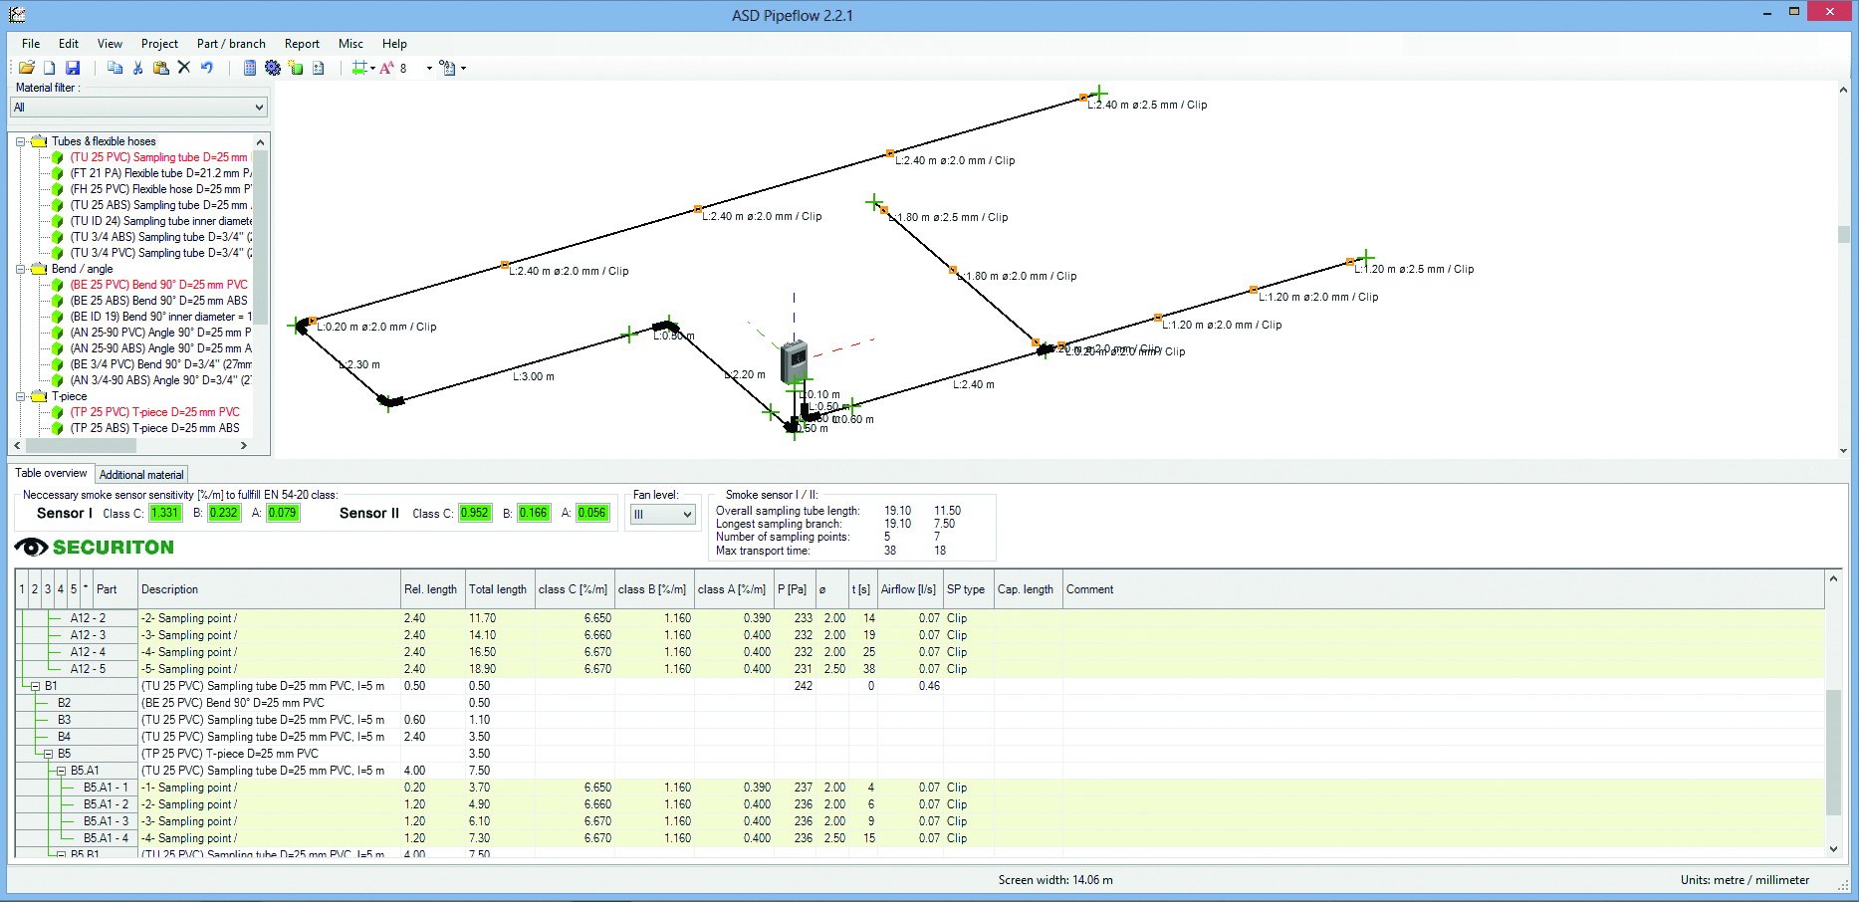The image size is (1859, 902).
Task: Click the Description column header
Action: [x=269, y=589]
